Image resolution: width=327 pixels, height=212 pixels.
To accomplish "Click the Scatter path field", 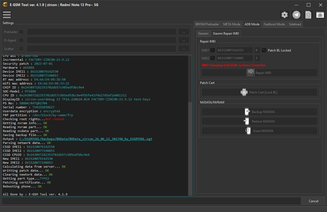I will tap(101, 49).
